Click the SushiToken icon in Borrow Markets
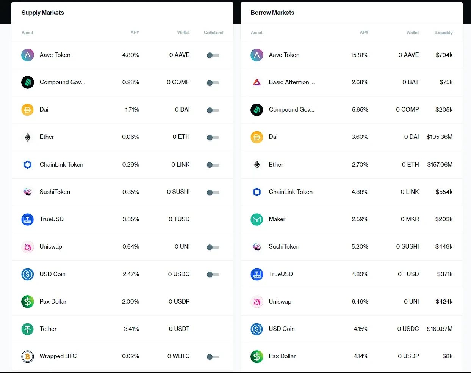This screenshot has height=373, width=471. (257, 247)
